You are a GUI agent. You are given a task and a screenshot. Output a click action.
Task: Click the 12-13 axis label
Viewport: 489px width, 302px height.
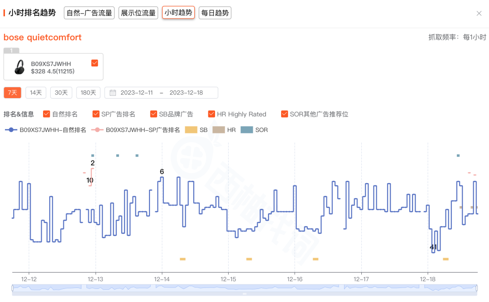96,279
